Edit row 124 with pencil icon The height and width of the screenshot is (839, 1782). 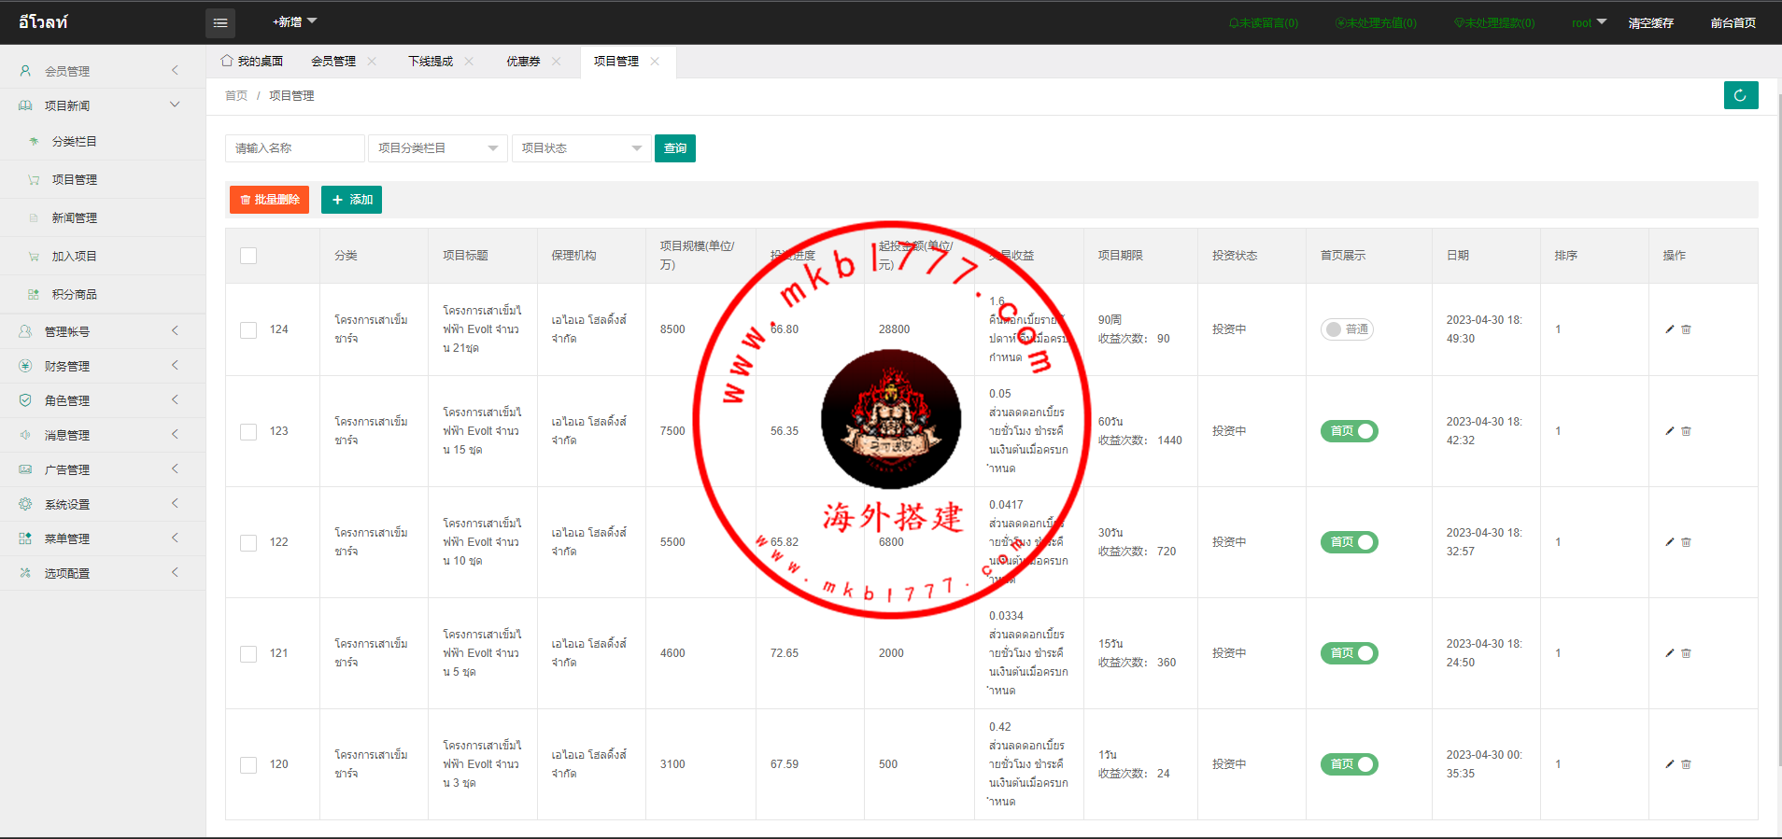point(1670,329)
